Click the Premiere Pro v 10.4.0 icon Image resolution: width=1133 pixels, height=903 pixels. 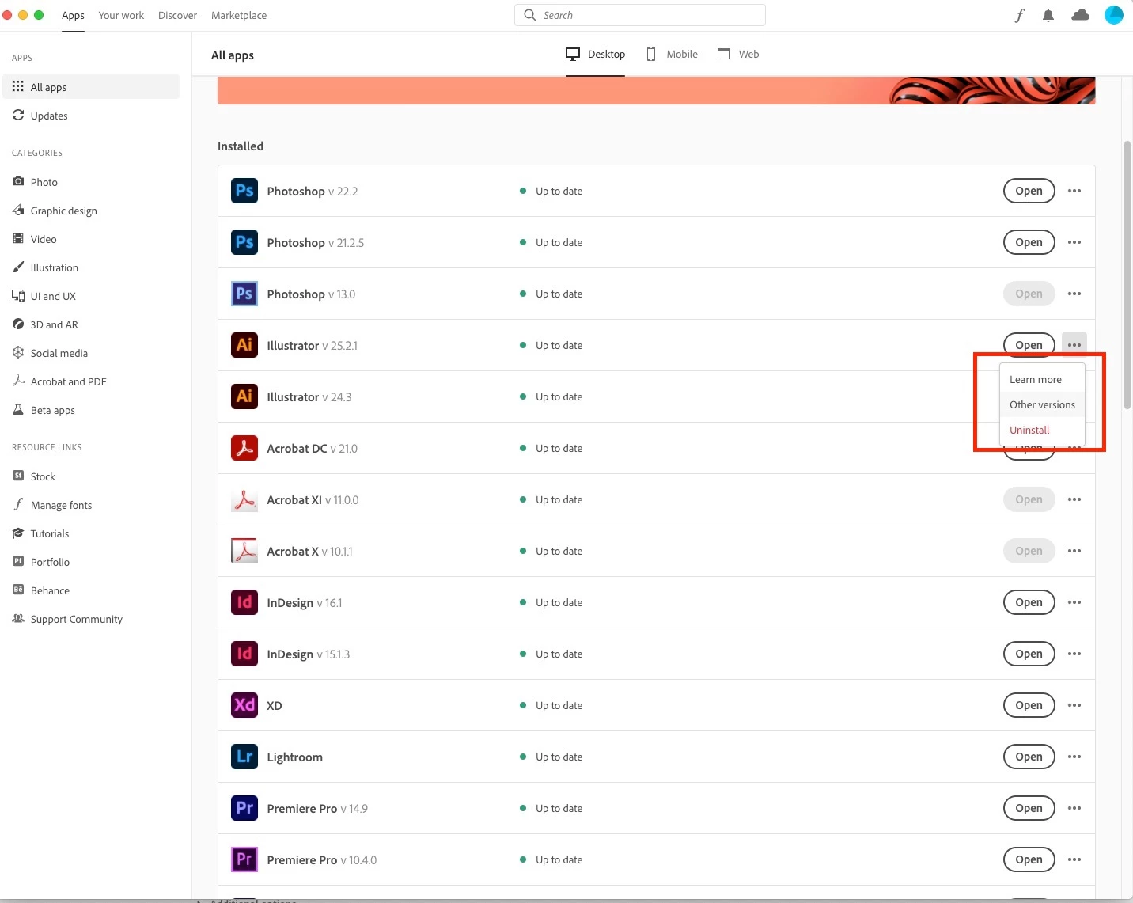coord(244,859)
